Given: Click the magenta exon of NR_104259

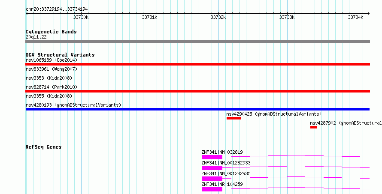Looking at the screenshot, I should (212, 189).
